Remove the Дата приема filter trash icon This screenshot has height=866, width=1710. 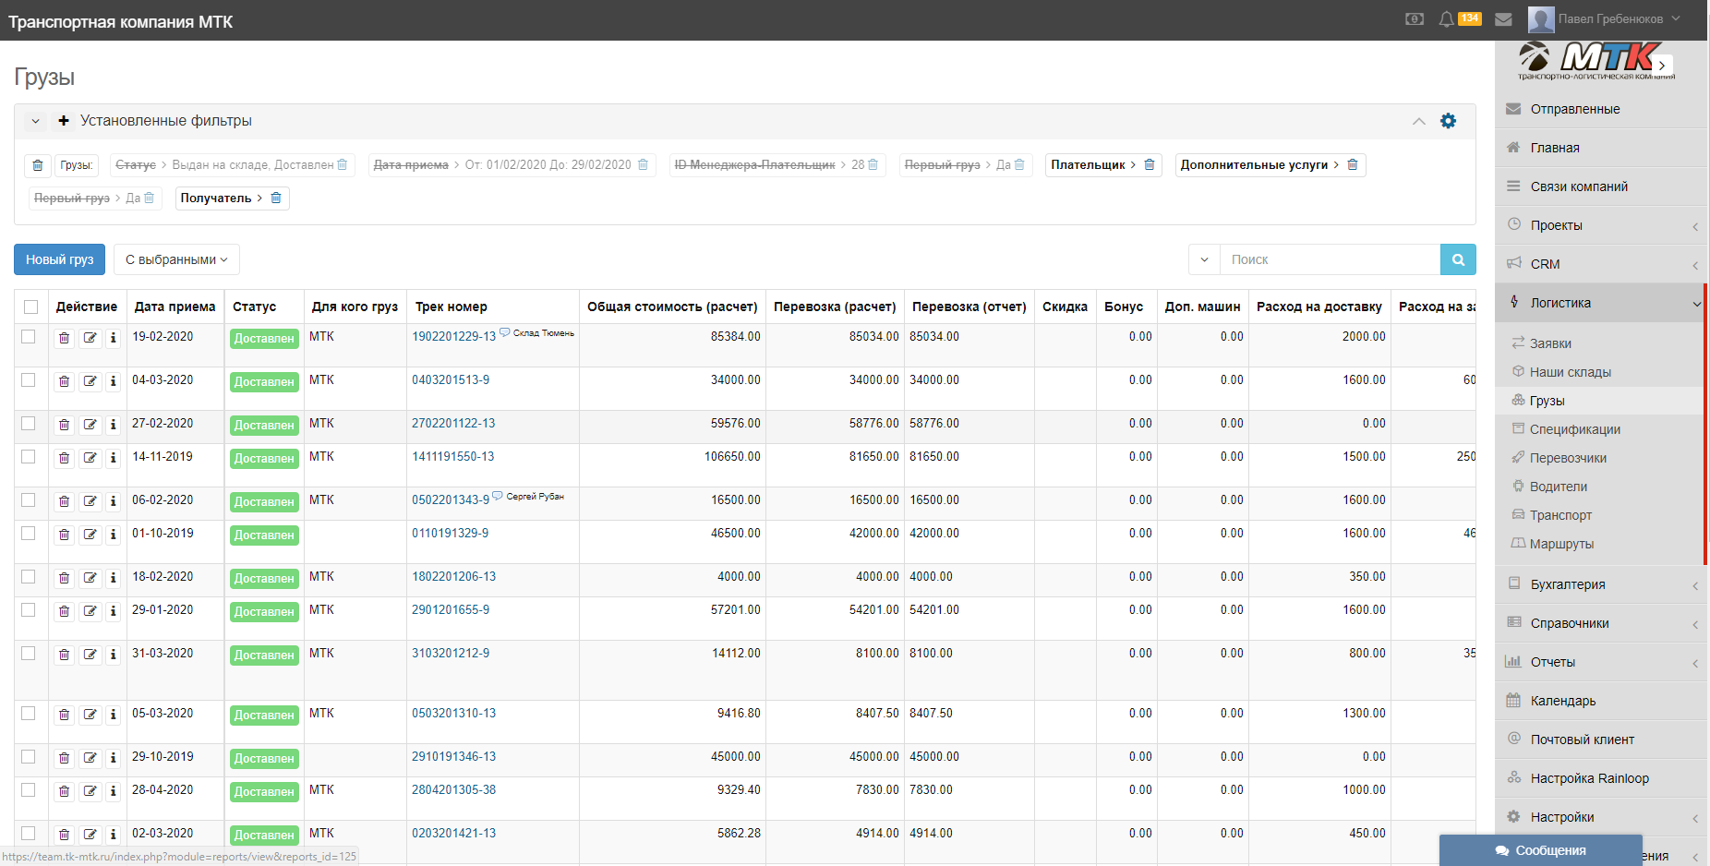(643, 164)
